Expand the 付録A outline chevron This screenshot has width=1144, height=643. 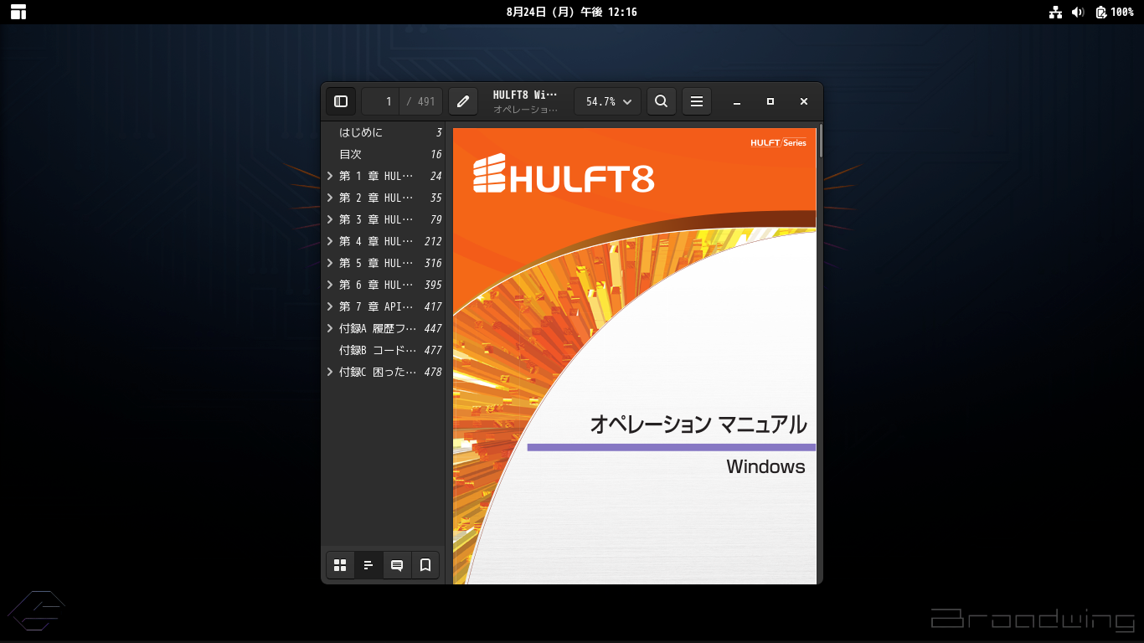tap(330, 328)
